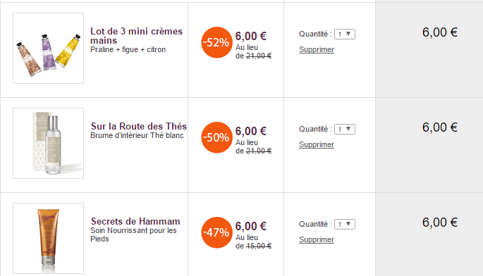Click the -50% discount badge

[x=216, y=137]
